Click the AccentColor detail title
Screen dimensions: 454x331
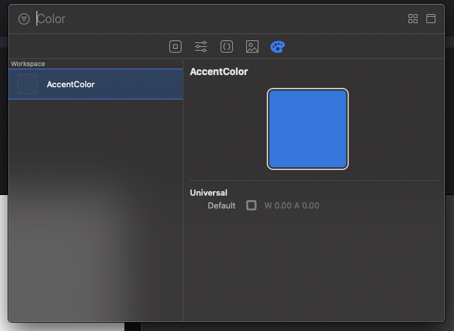coord(219,72)
